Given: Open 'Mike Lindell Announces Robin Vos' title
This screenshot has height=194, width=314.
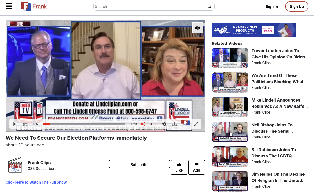Looking at the screenshot, I should [280, 103].
